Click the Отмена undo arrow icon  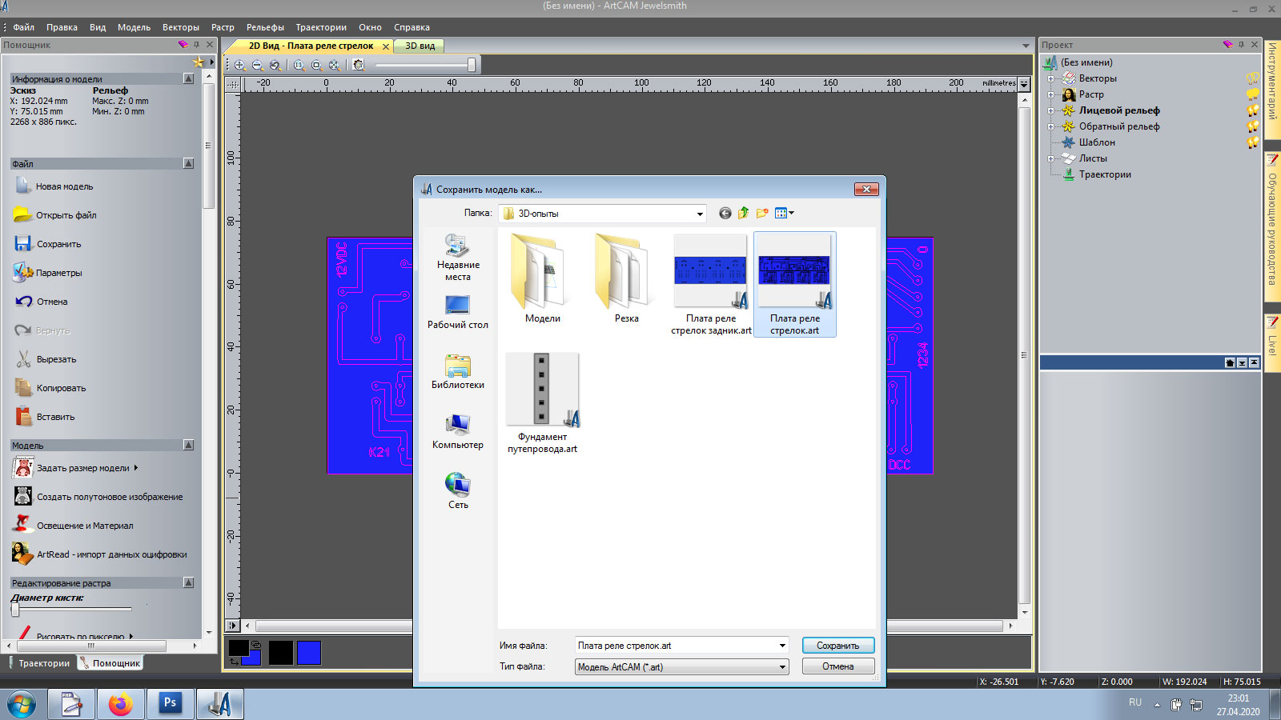tap(23, 302)
